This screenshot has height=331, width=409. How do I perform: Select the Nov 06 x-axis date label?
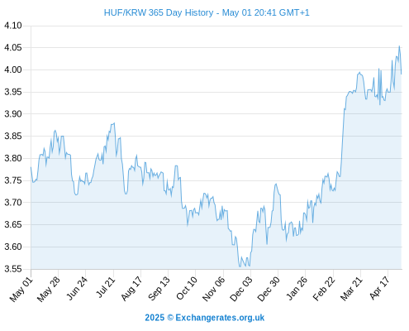[213, 289]
